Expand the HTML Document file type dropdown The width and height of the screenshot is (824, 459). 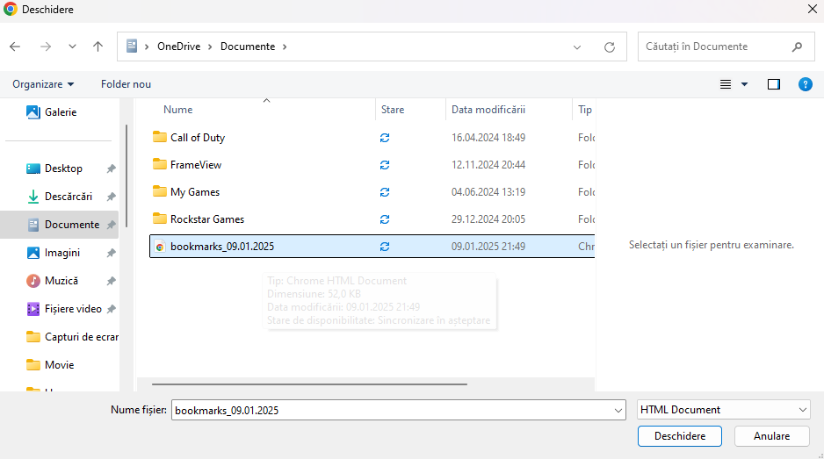tap(803, 410)
